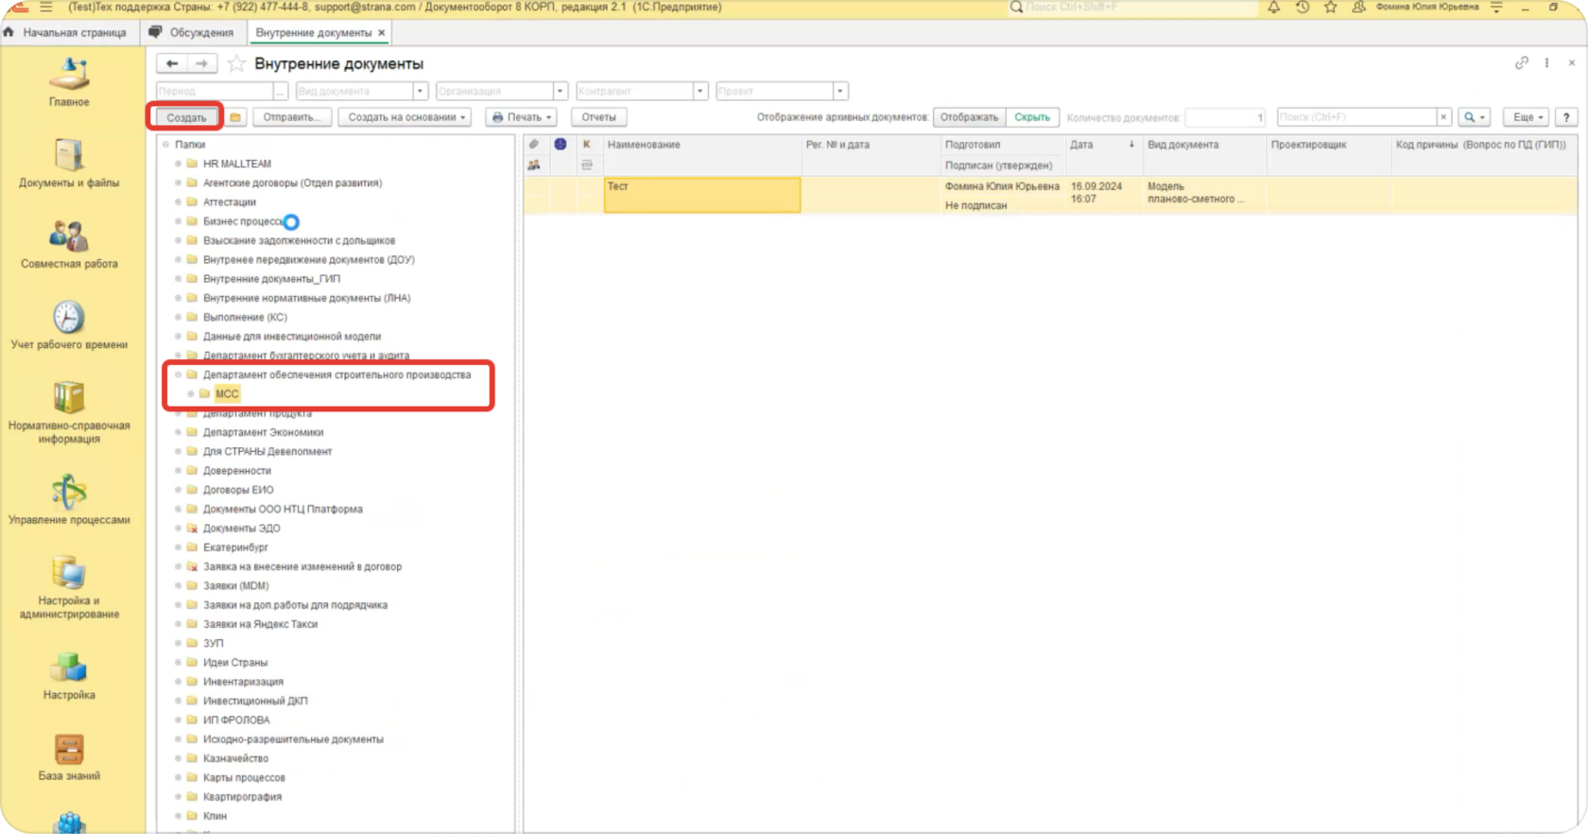Sort by the Наименование column header
Screen dimensions: 1588x834
701,145
